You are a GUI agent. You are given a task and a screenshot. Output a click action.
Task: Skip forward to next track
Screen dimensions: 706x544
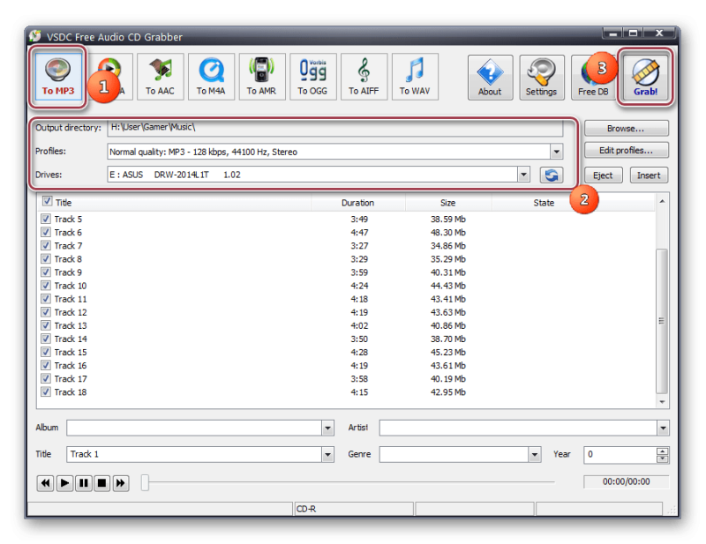click(121, 483)
